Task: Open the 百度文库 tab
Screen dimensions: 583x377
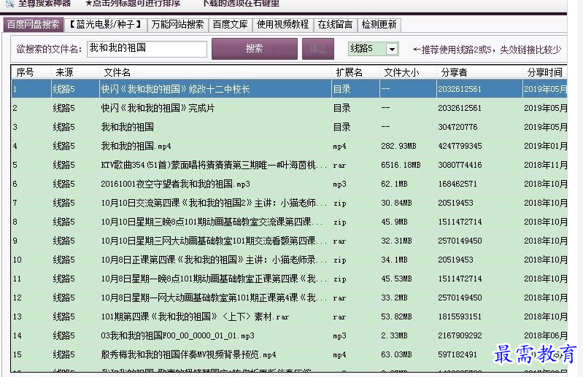Action: pos(230,25)
